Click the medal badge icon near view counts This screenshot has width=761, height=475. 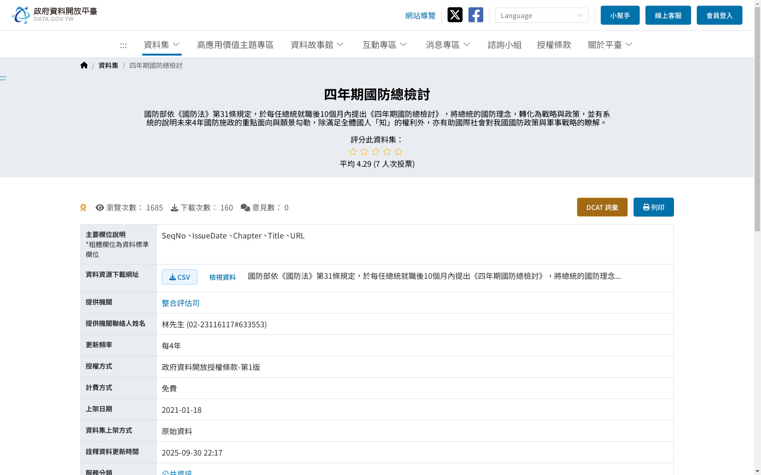point(83,207)
